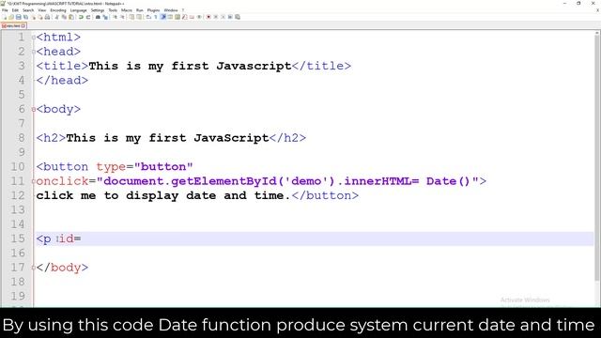Open the Settings menu
601x338 pixels.
(98, 10)
